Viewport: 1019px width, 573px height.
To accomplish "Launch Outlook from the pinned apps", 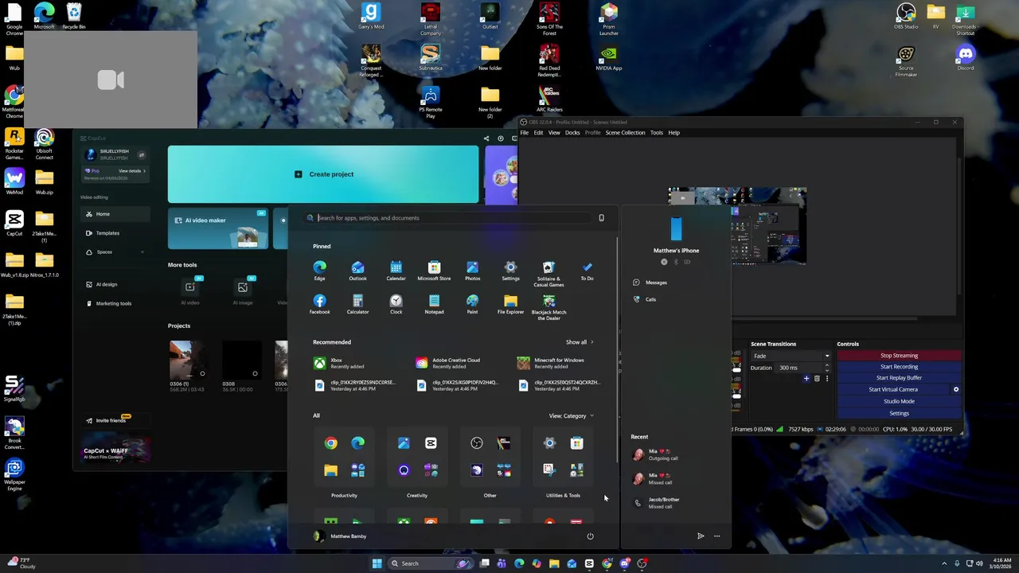I will pyautogui.click(x=357, y=271).
